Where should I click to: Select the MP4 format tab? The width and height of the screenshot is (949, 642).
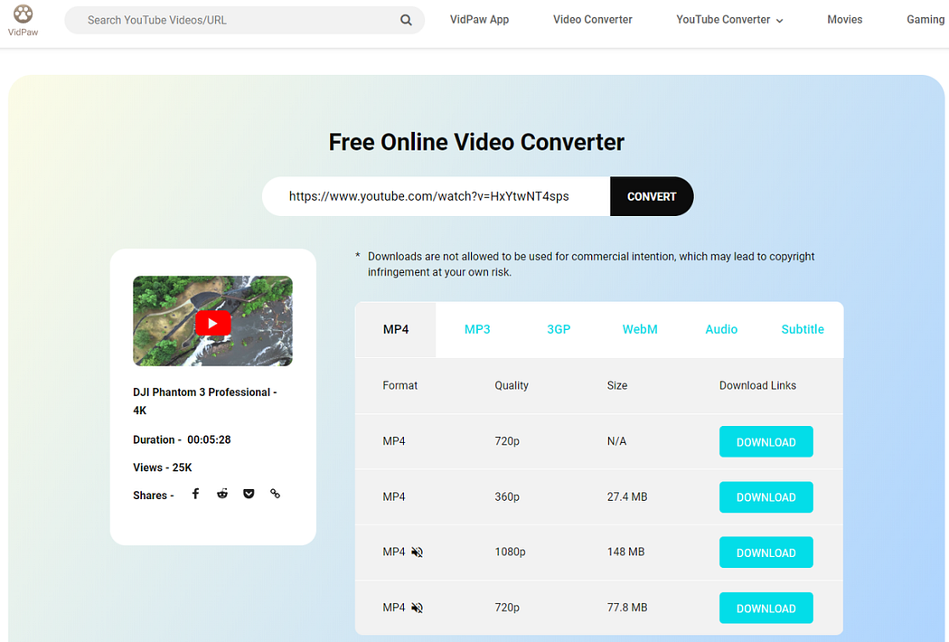(x=396, y=329)
